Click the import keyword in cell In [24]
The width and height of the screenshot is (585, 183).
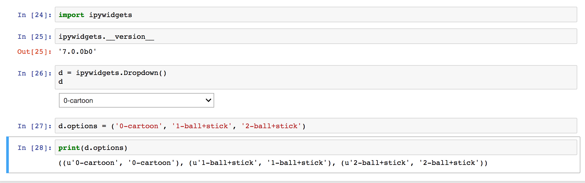(72, 15)
